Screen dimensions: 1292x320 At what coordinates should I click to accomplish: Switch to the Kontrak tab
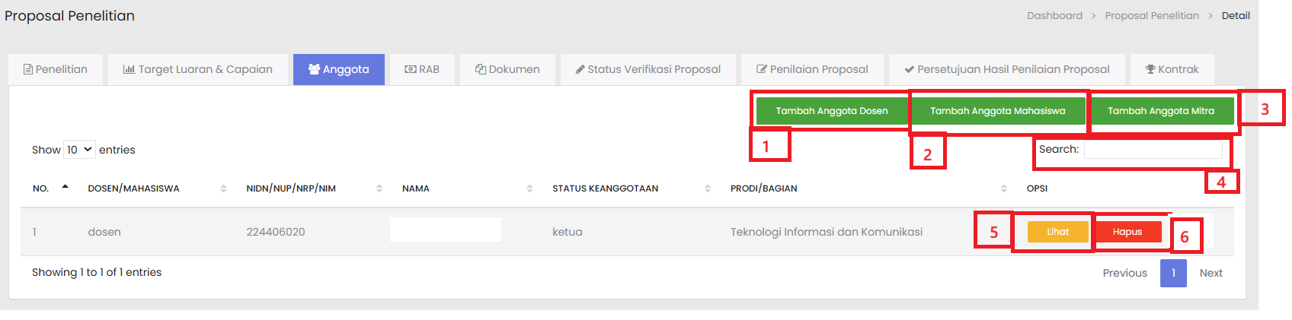click(x=1172, y=69)
